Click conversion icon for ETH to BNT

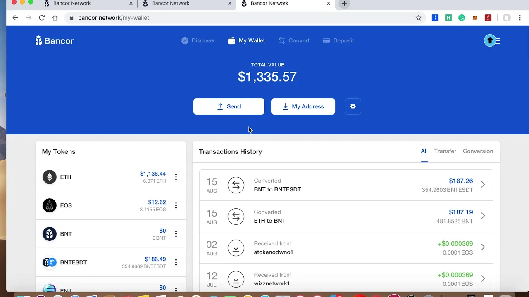point(236,217)
